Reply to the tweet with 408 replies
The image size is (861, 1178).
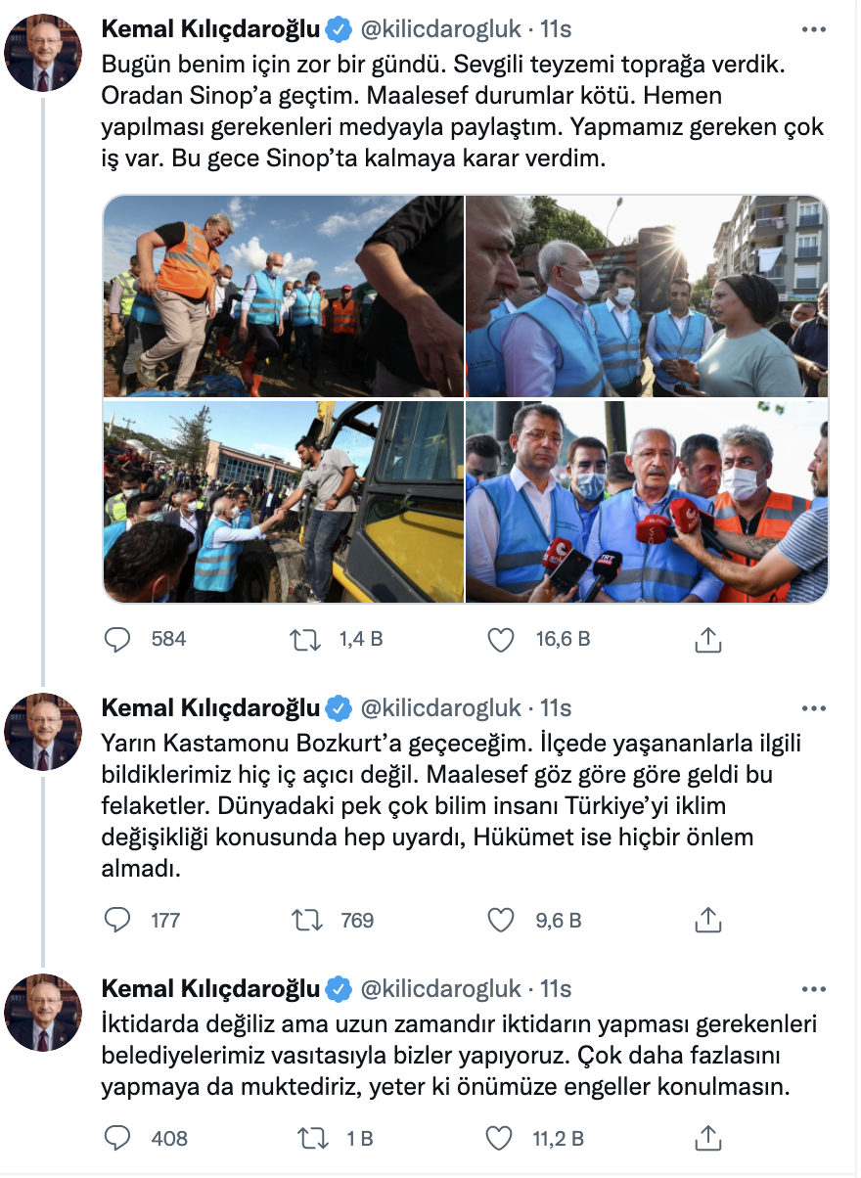117,1138
